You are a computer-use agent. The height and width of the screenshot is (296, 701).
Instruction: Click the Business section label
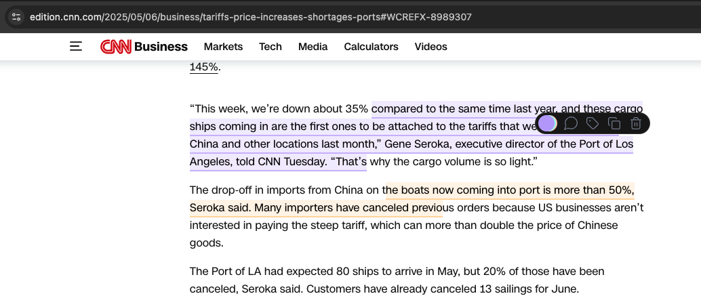[161, 47]
